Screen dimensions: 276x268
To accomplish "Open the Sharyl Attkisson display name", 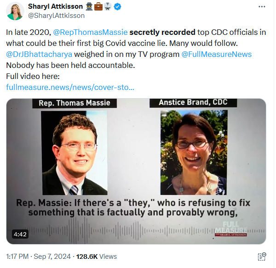I will click(x=56, y=6).
